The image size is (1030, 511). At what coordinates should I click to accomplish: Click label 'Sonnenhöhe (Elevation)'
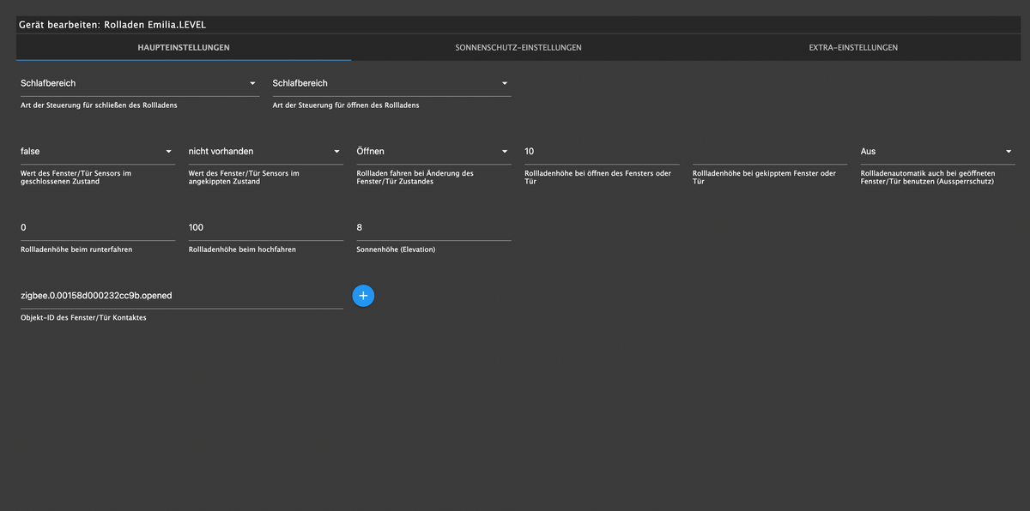pos(396,249)
